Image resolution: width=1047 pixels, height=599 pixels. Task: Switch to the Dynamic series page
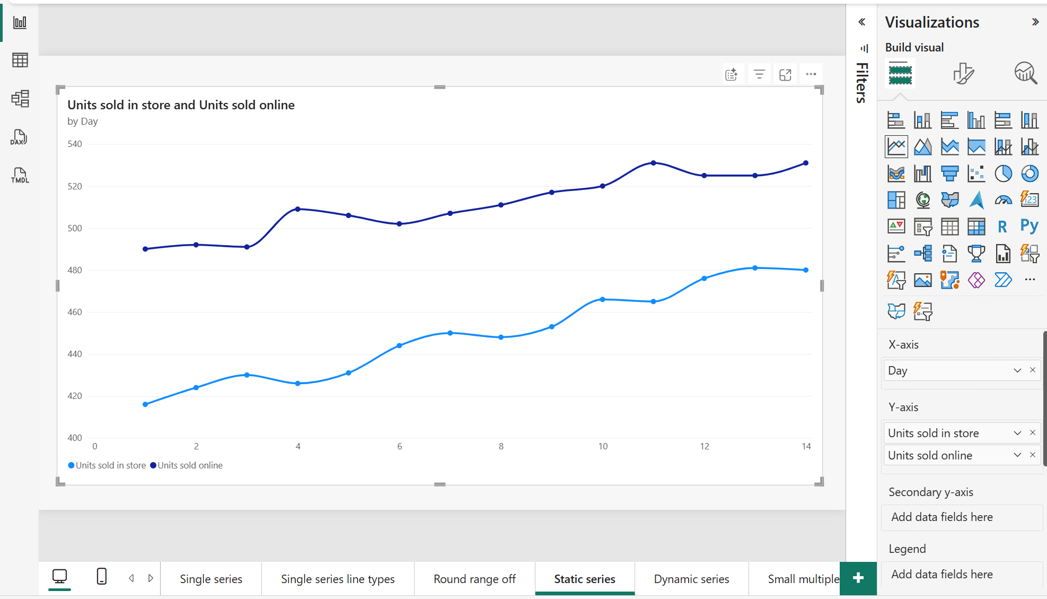coord(692,579)
